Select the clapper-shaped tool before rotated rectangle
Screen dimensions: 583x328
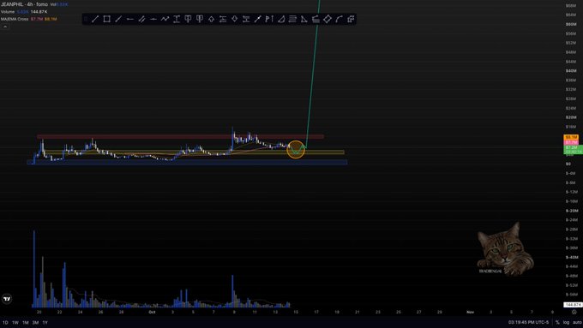316,19
